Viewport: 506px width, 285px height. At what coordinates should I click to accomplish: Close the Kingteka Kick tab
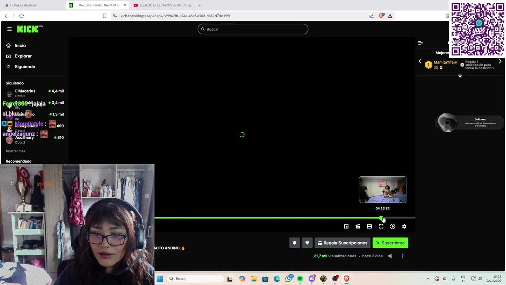(125, 5)
